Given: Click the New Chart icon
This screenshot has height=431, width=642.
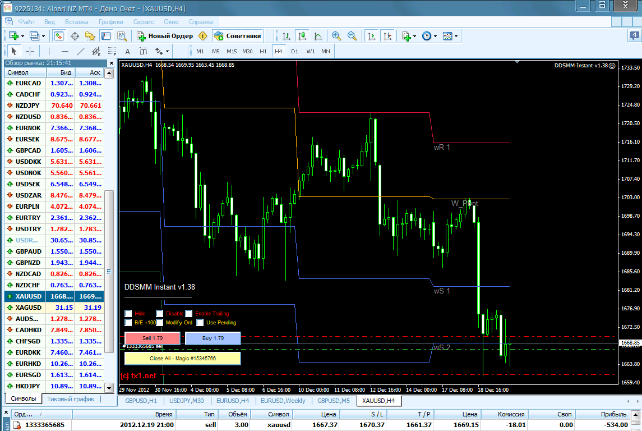Looking at the screenshot, I should point(13,36).
